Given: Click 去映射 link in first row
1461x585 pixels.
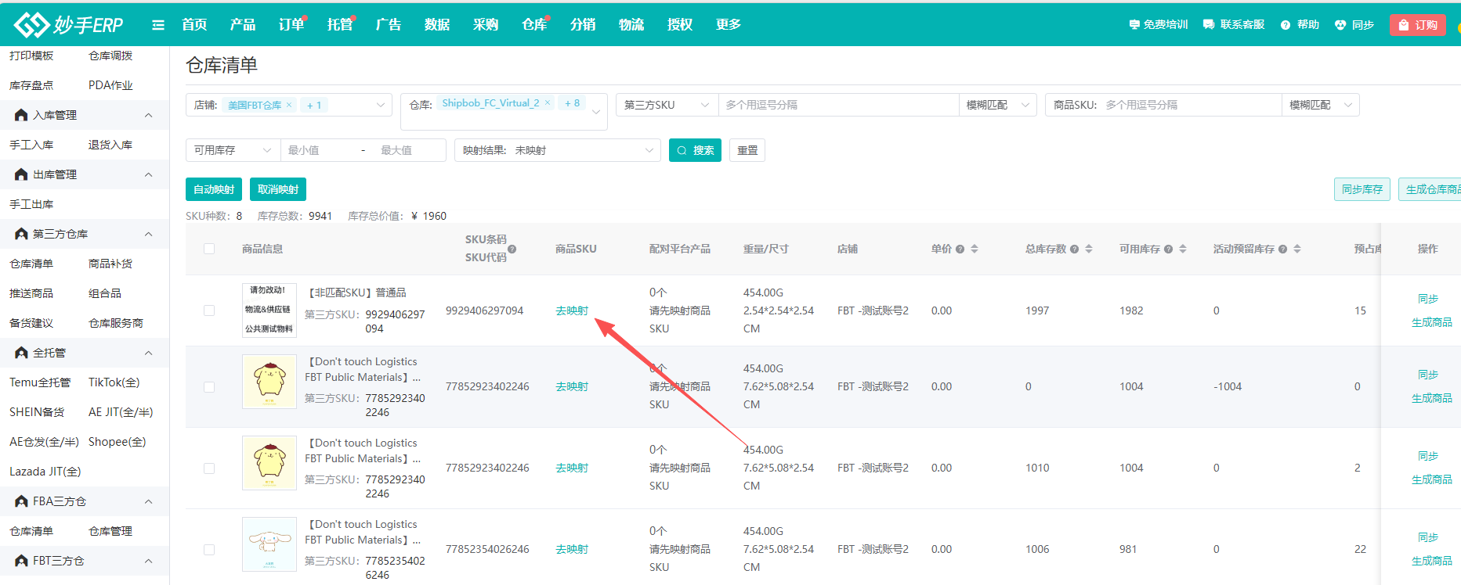Looking at the screenshot, I should point(572,310).
